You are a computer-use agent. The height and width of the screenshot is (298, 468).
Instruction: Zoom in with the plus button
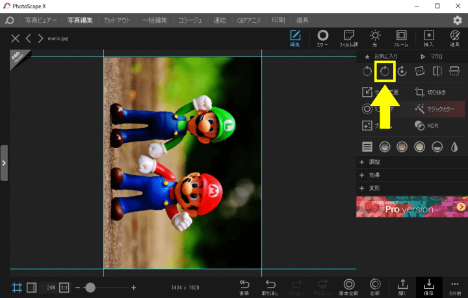coord(133,288)
